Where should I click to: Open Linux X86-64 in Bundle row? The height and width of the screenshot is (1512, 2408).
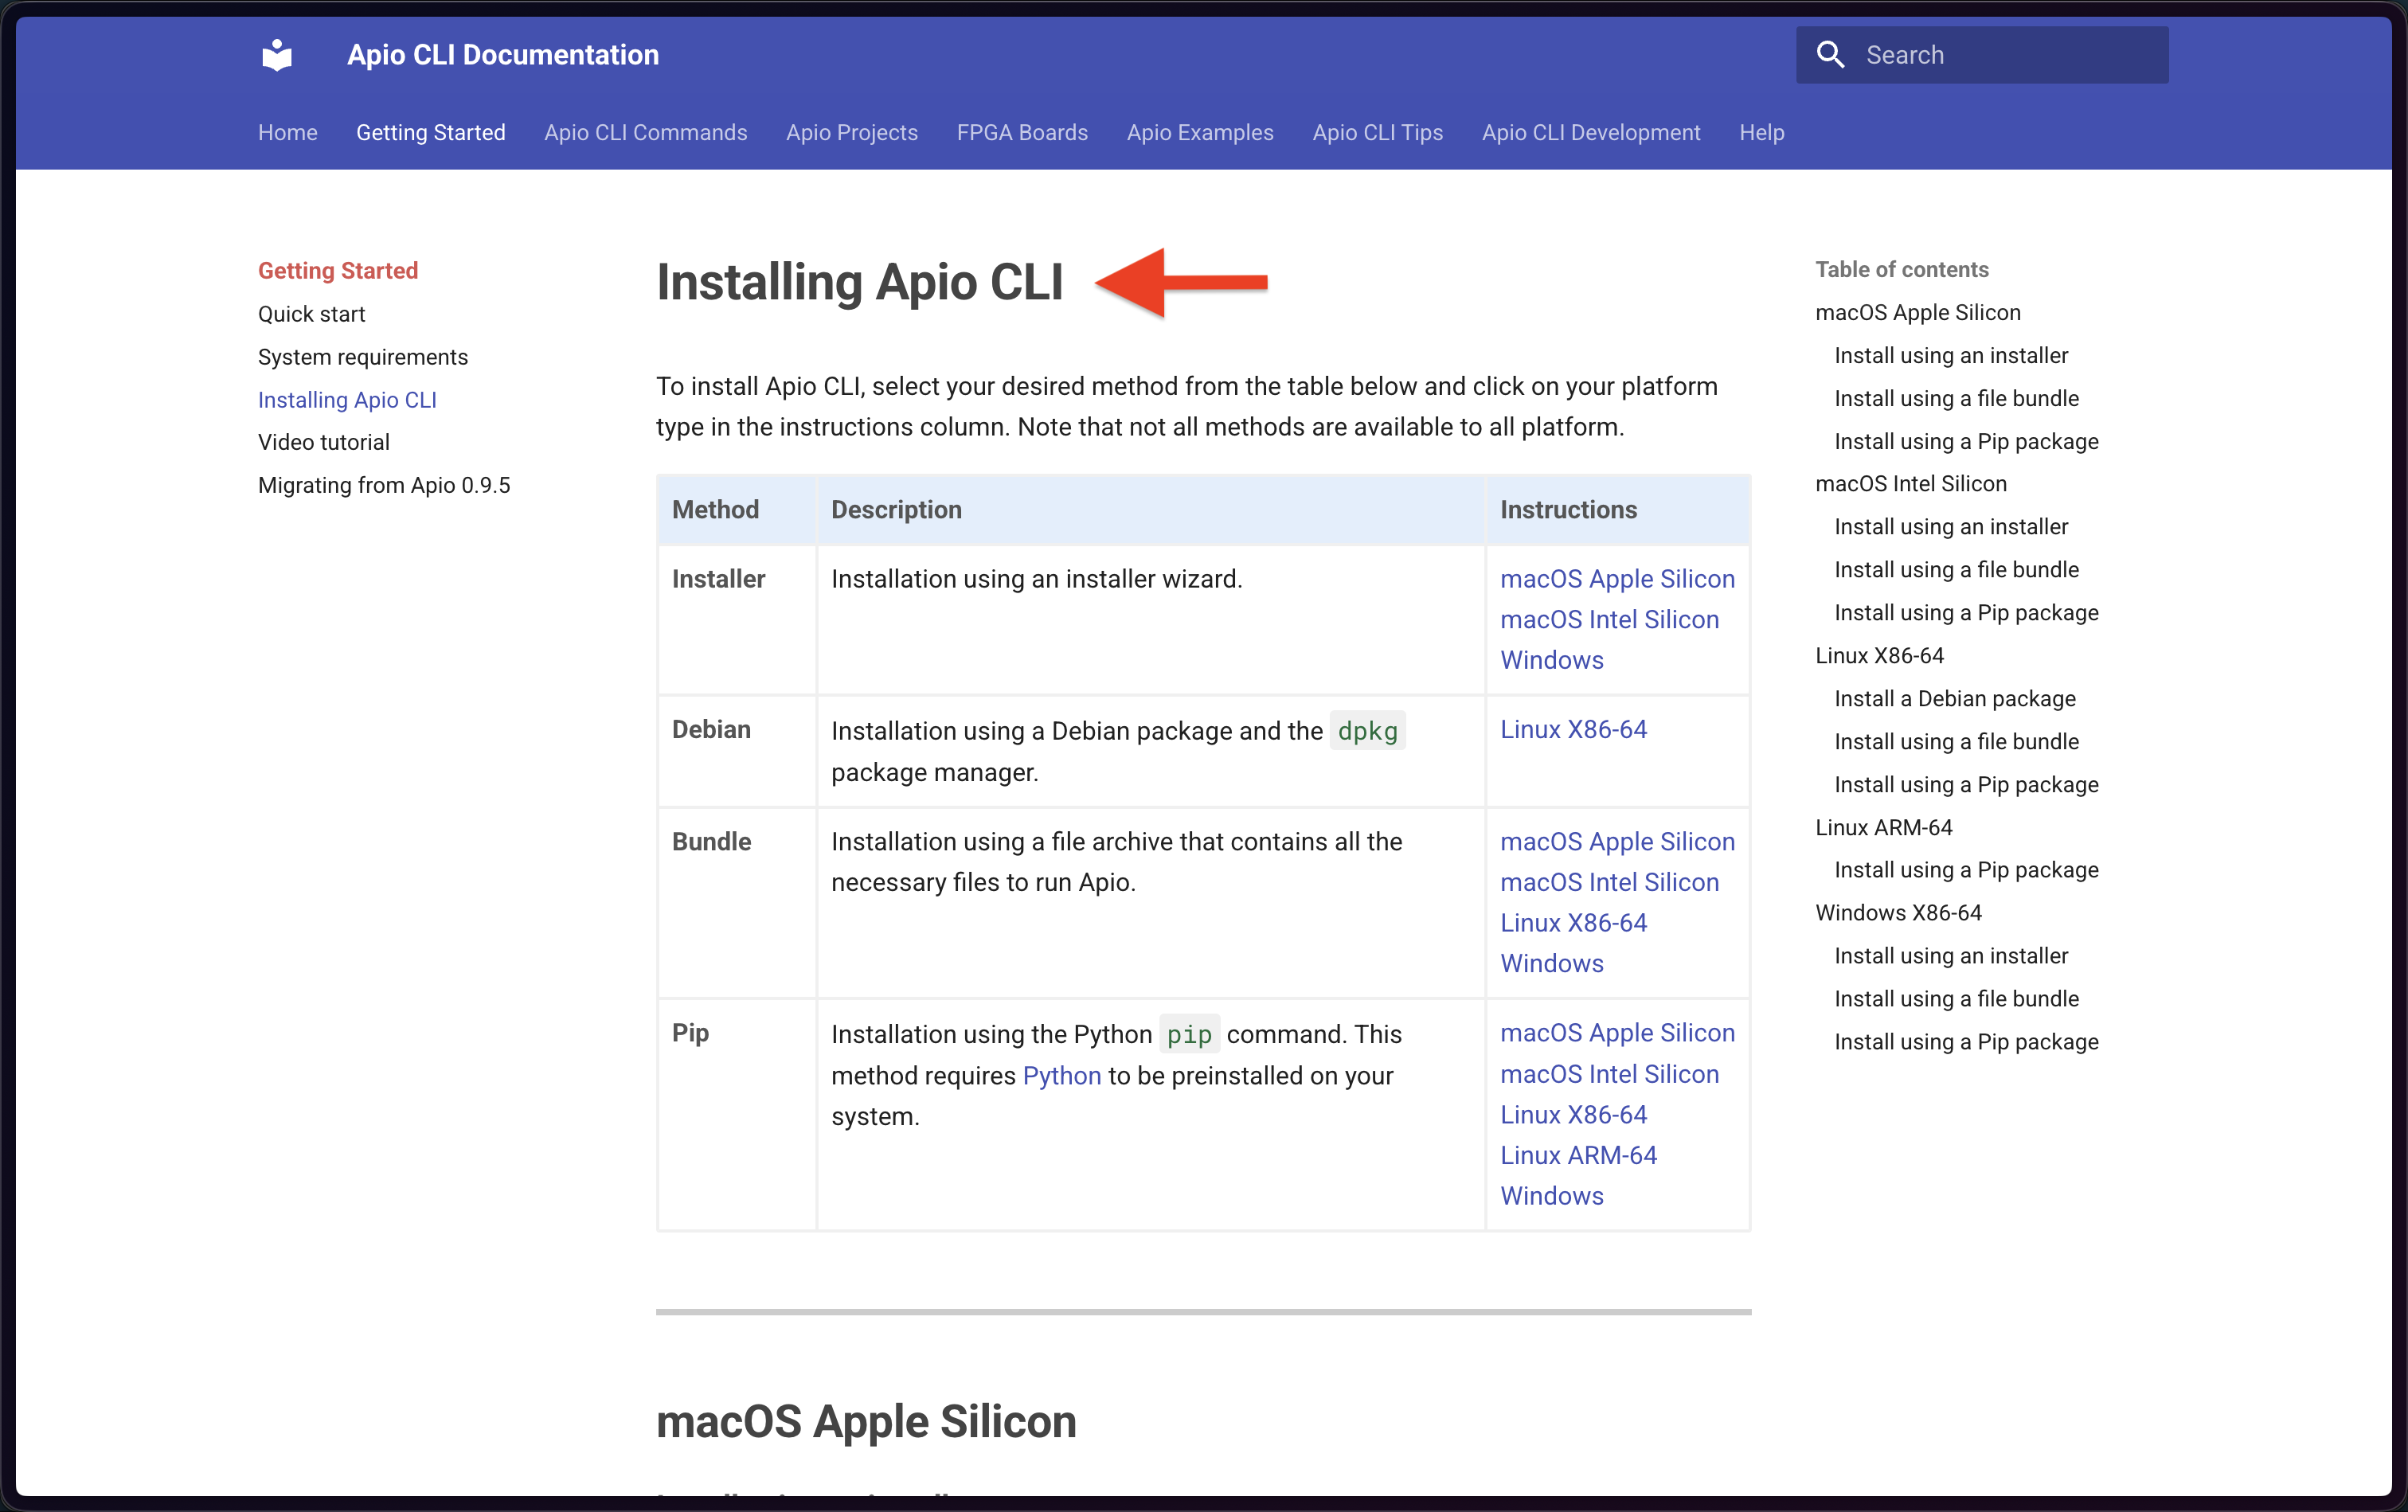point(1573,923)
